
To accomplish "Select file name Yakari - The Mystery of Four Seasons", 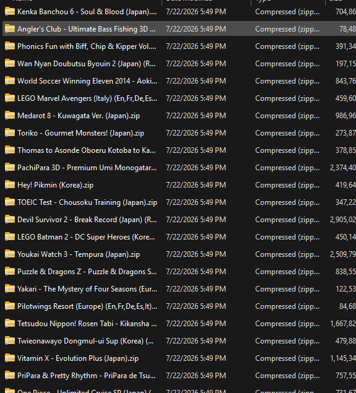I will [87, 289].
